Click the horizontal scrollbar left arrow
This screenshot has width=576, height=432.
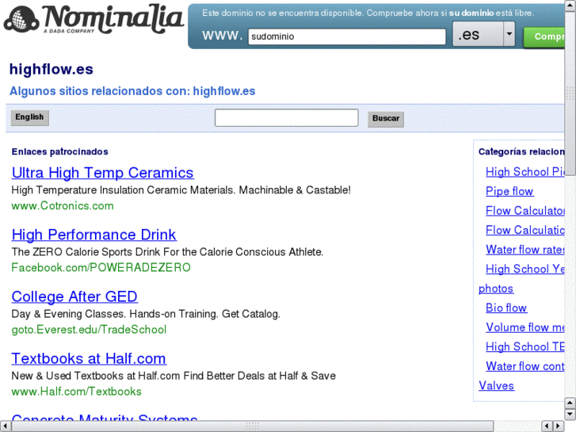pyautogui.click(x=5, y=426)
